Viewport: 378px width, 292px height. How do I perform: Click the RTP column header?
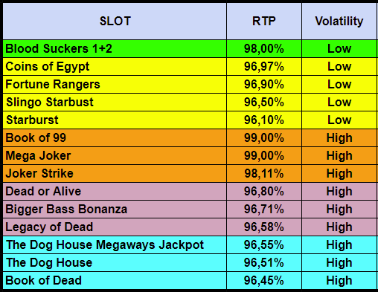(264, 21)
